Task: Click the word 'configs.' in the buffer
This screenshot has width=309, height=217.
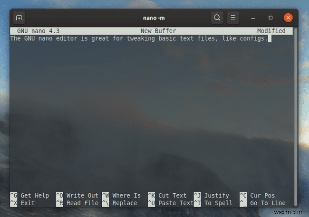Action: [254, 38]
